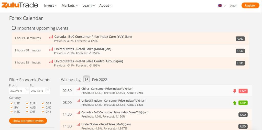The image size is (262, 130).
Task: Click the CAD badge on the 14:30 row
Action: tap(243, 115)
